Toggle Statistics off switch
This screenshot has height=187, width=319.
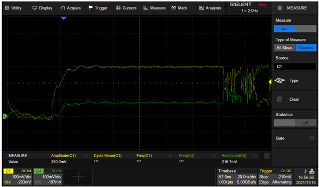(x=295, y=123)
